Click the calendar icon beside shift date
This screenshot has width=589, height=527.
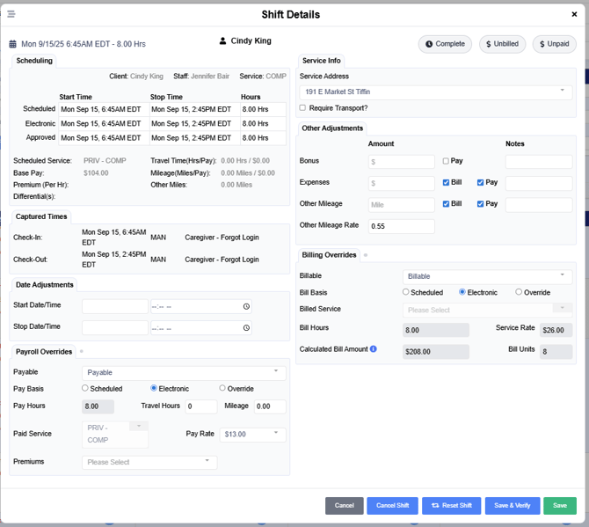(x=12, y=44)
